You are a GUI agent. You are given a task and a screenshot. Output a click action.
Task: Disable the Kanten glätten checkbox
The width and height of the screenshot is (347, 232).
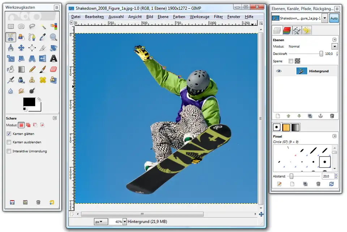(9, 134)
